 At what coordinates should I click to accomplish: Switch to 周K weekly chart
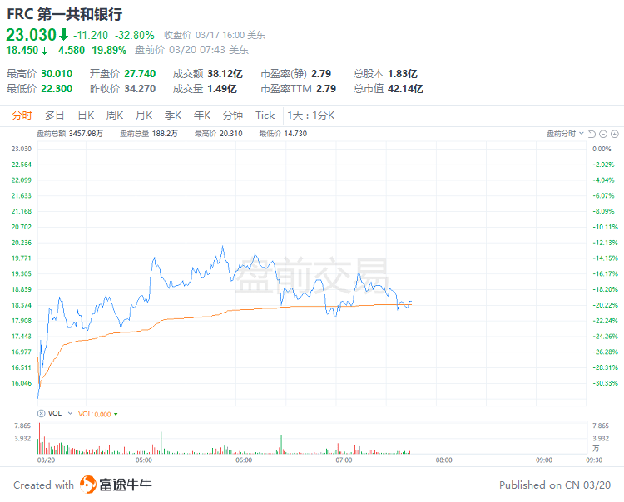tap(115, 116)
